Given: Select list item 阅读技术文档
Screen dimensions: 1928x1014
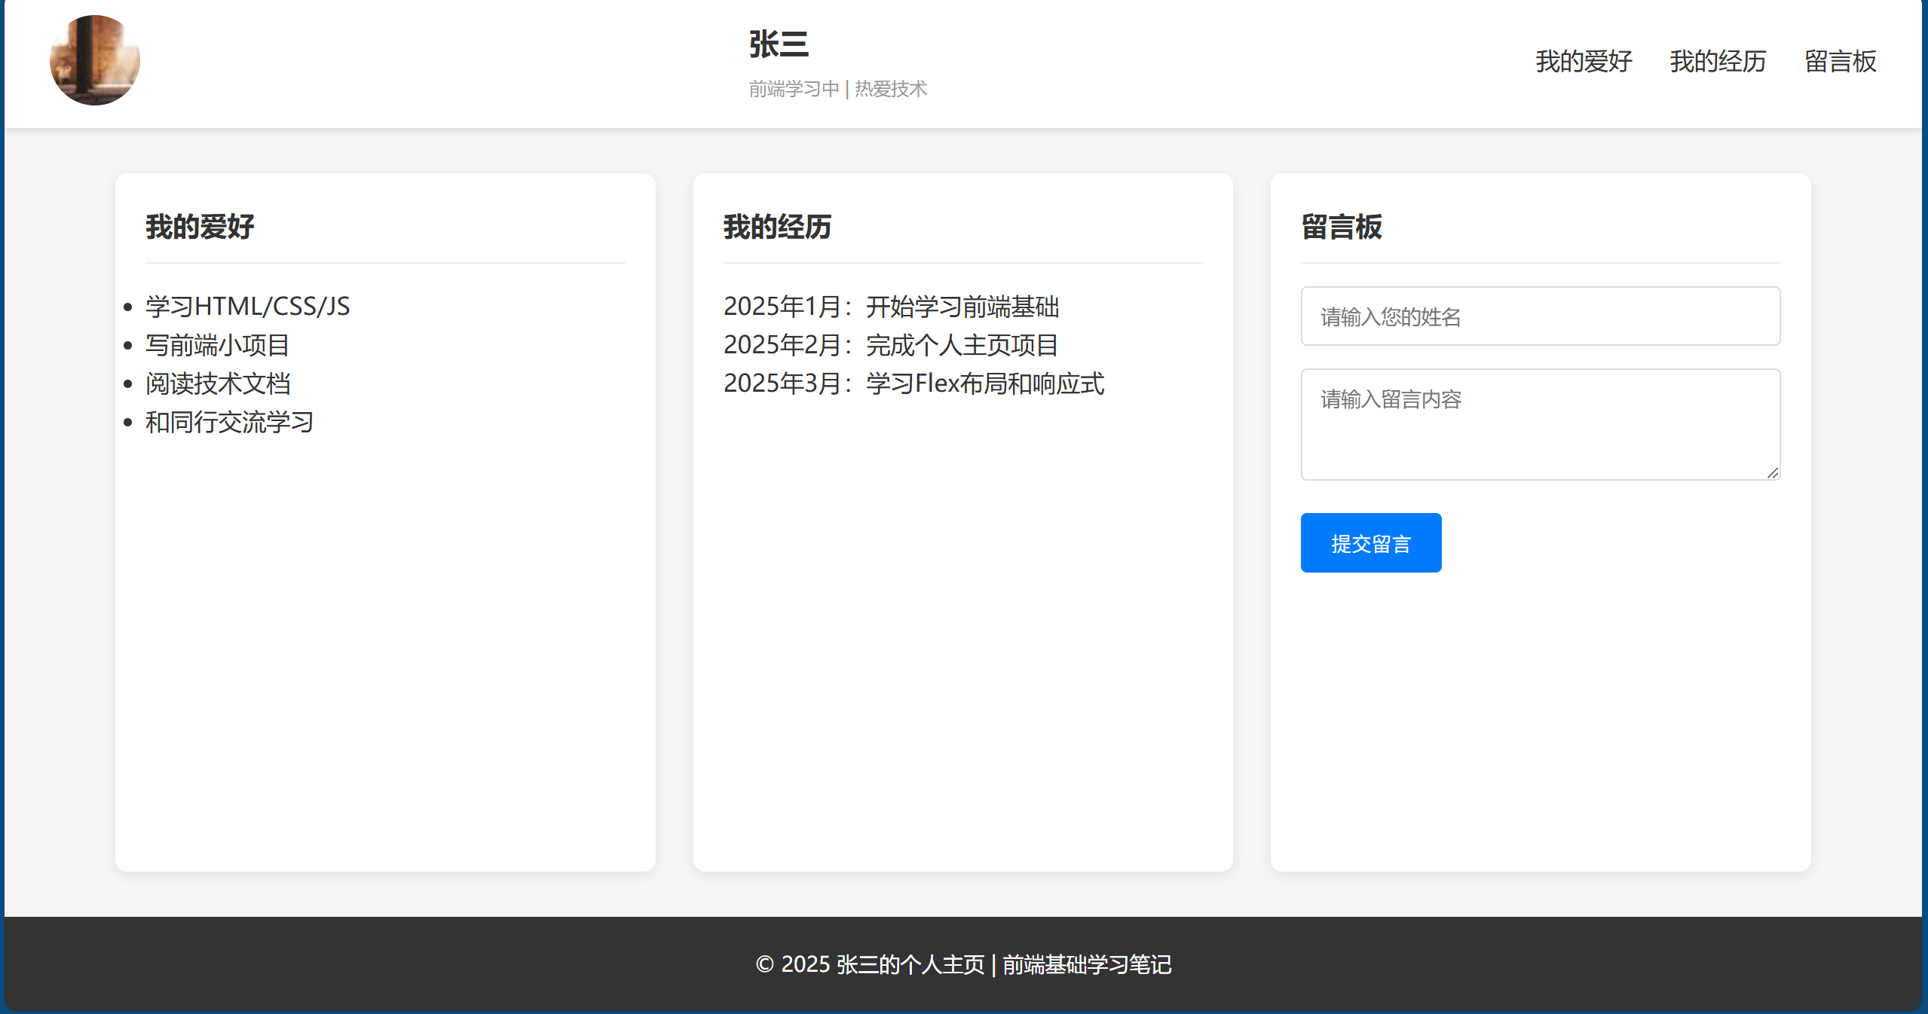Looking at the screenshot, I should click(218, 383).
